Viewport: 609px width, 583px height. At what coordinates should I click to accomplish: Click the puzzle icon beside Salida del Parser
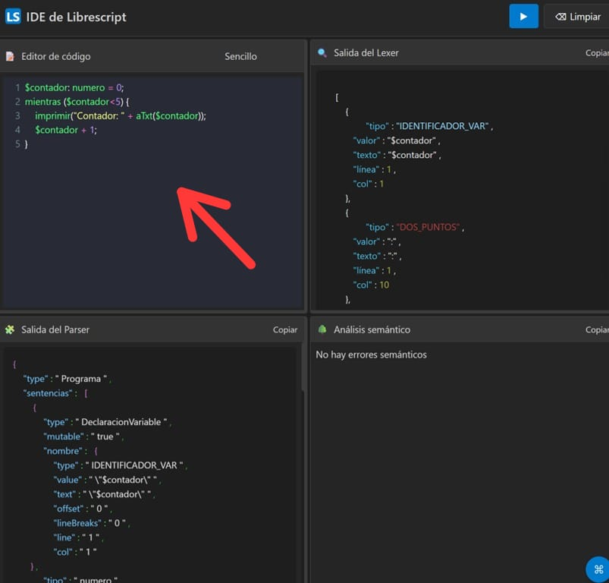coord(10,329)
